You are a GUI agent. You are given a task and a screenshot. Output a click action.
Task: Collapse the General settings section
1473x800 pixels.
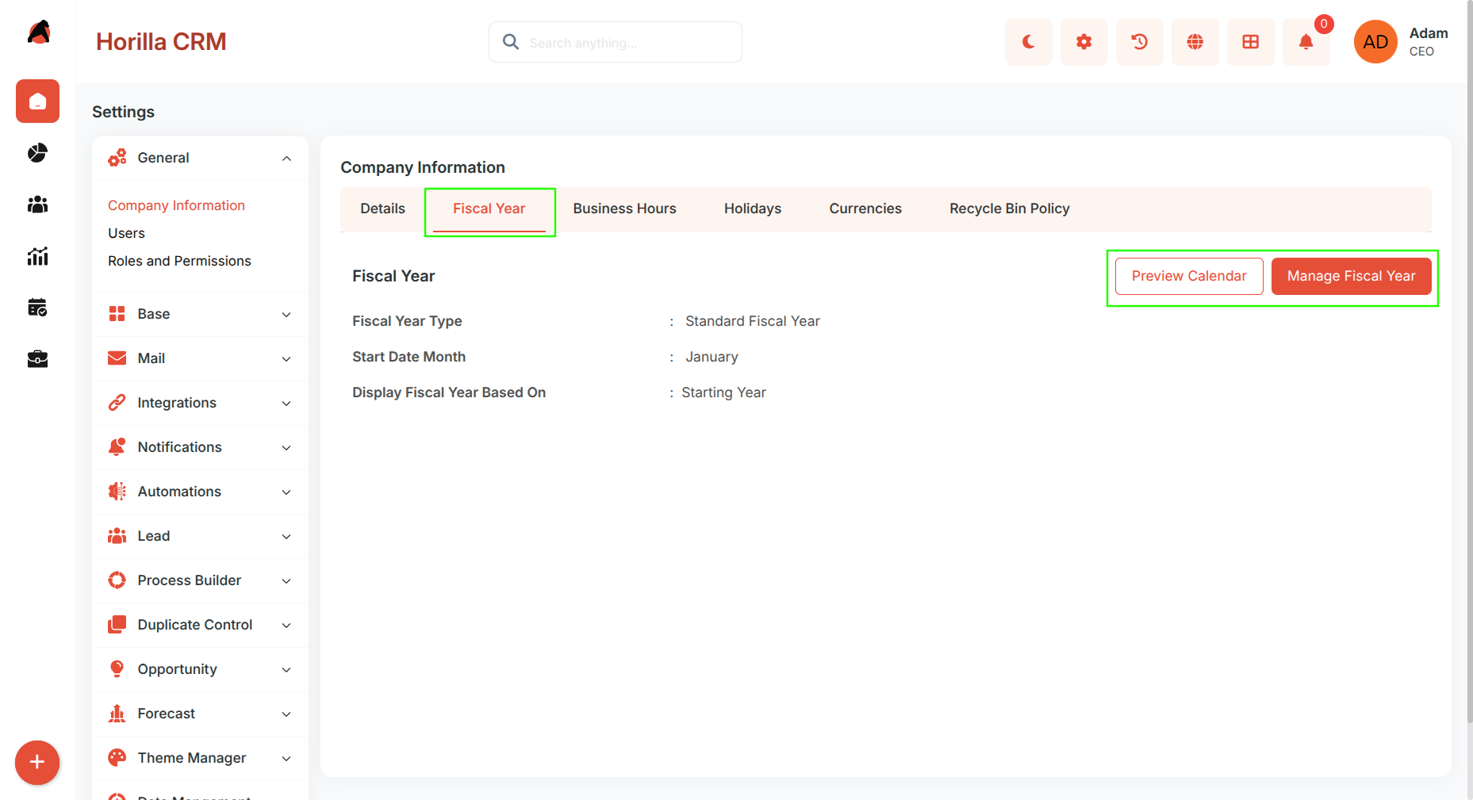pos(200,158)
